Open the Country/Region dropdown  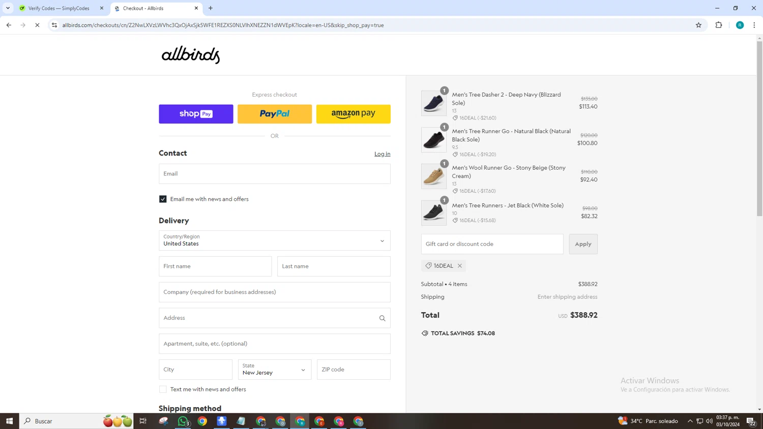pos(275,240)
